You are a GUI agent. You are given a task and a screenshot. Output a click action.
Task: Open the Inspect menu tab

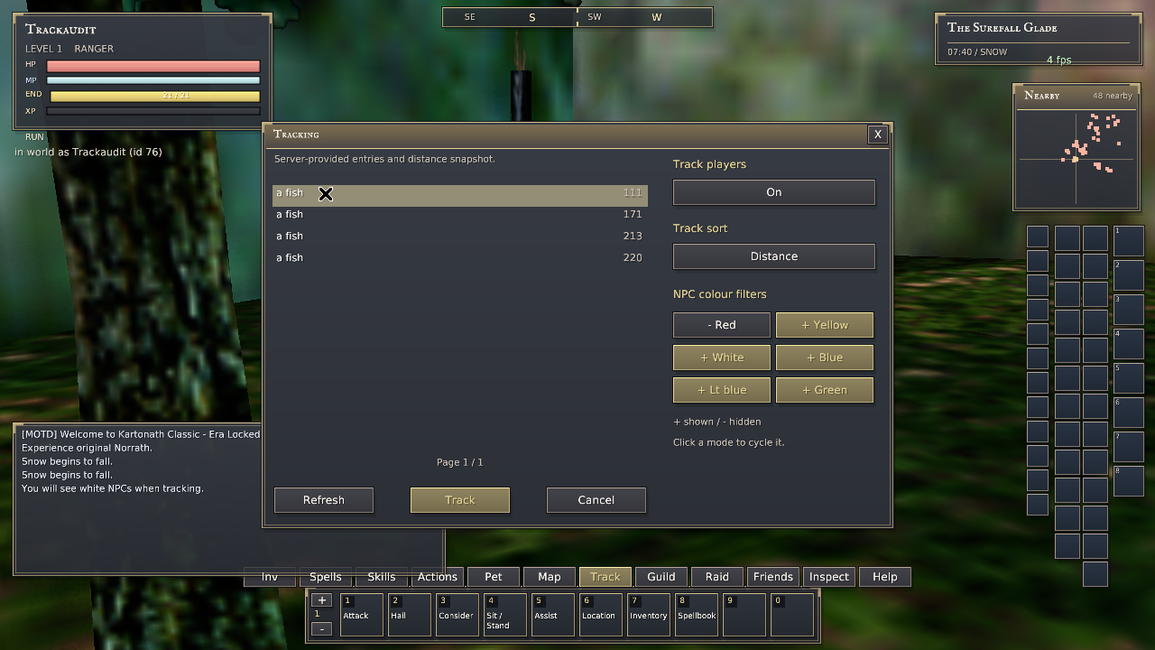(829, 577)
